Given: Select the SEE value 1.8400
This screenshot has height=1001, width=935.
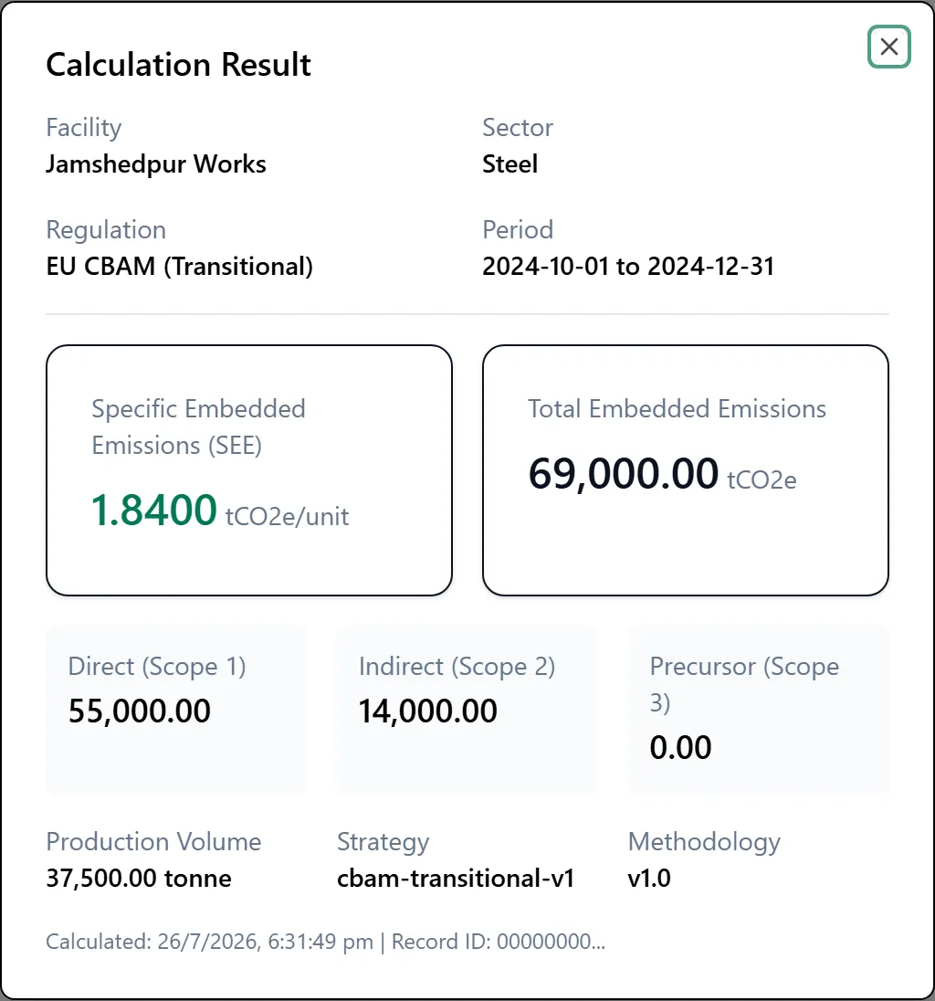Looking at the screenshot, I should [x=153, y=510].
